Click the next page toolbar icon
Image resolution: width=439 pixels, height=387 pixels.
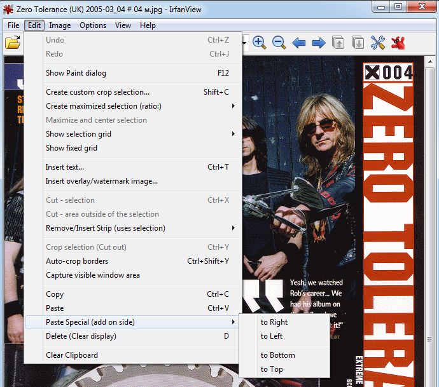point(358,43)
